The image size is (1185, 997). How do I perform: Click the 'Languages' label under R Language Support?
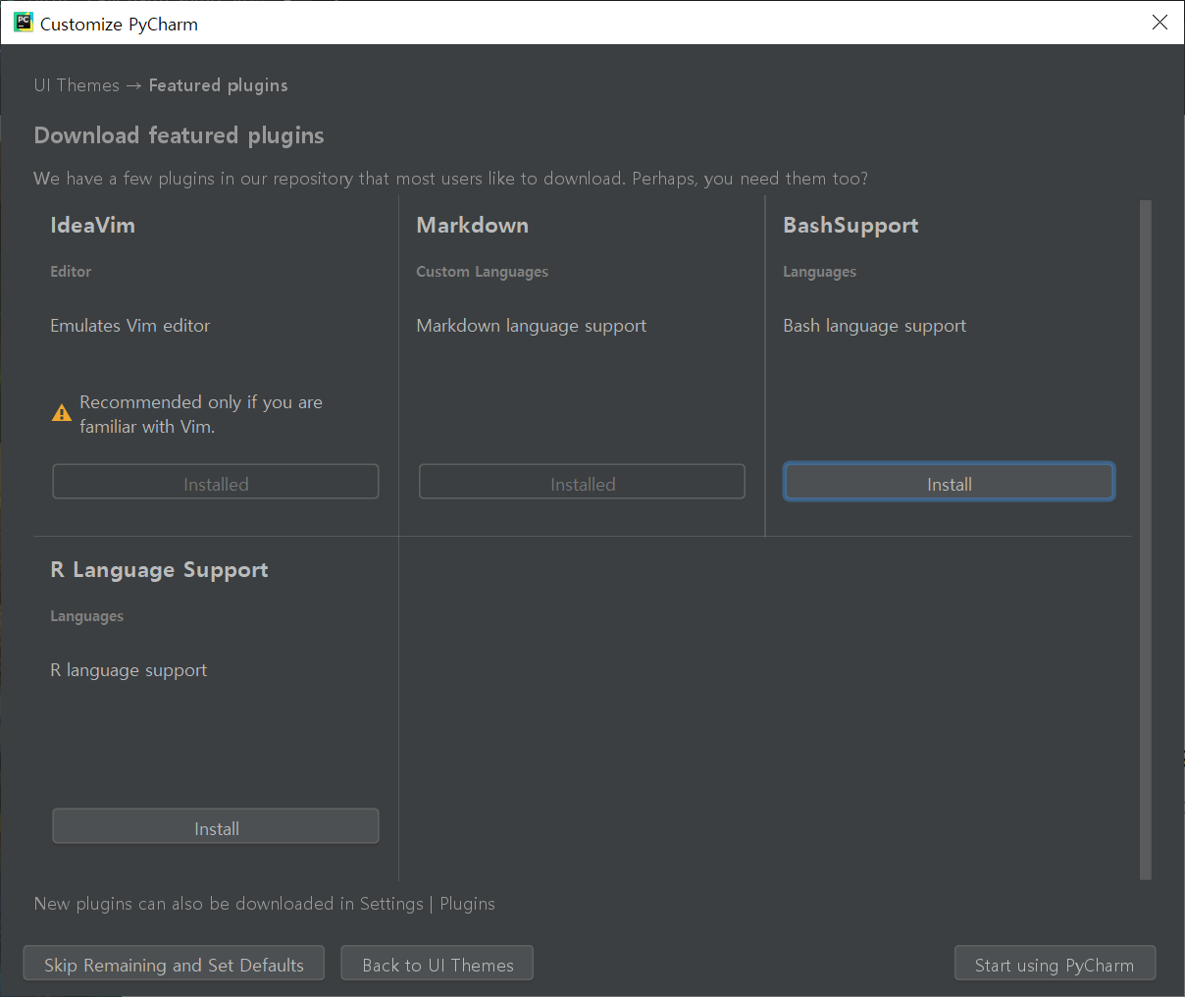tap(87, 616)
